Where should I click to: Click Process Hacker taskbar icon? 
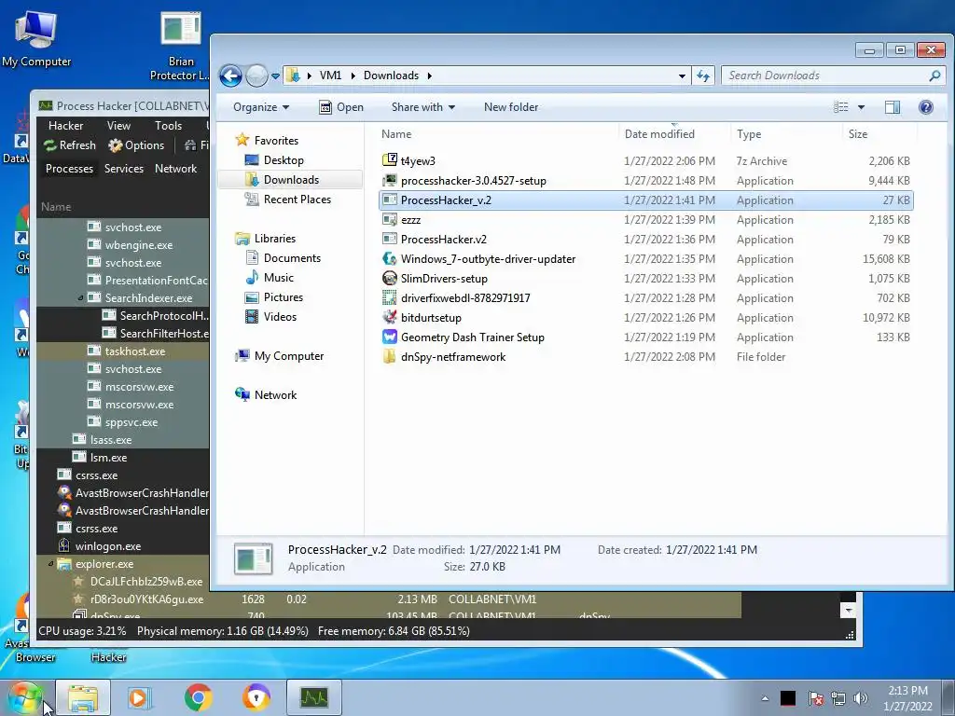(313, 697)
